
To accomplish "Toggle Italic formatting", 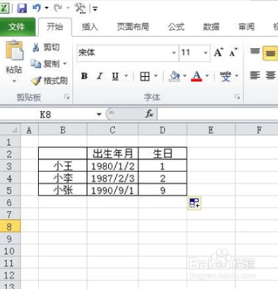I will tap(100, 76).
